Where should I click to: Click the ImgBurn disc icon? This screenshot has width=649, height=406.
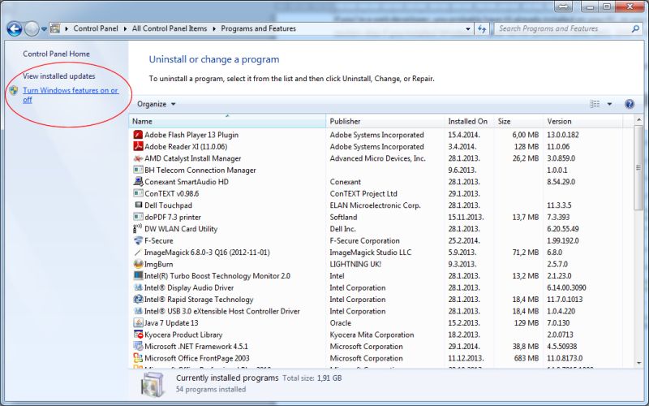click(138, 264)
